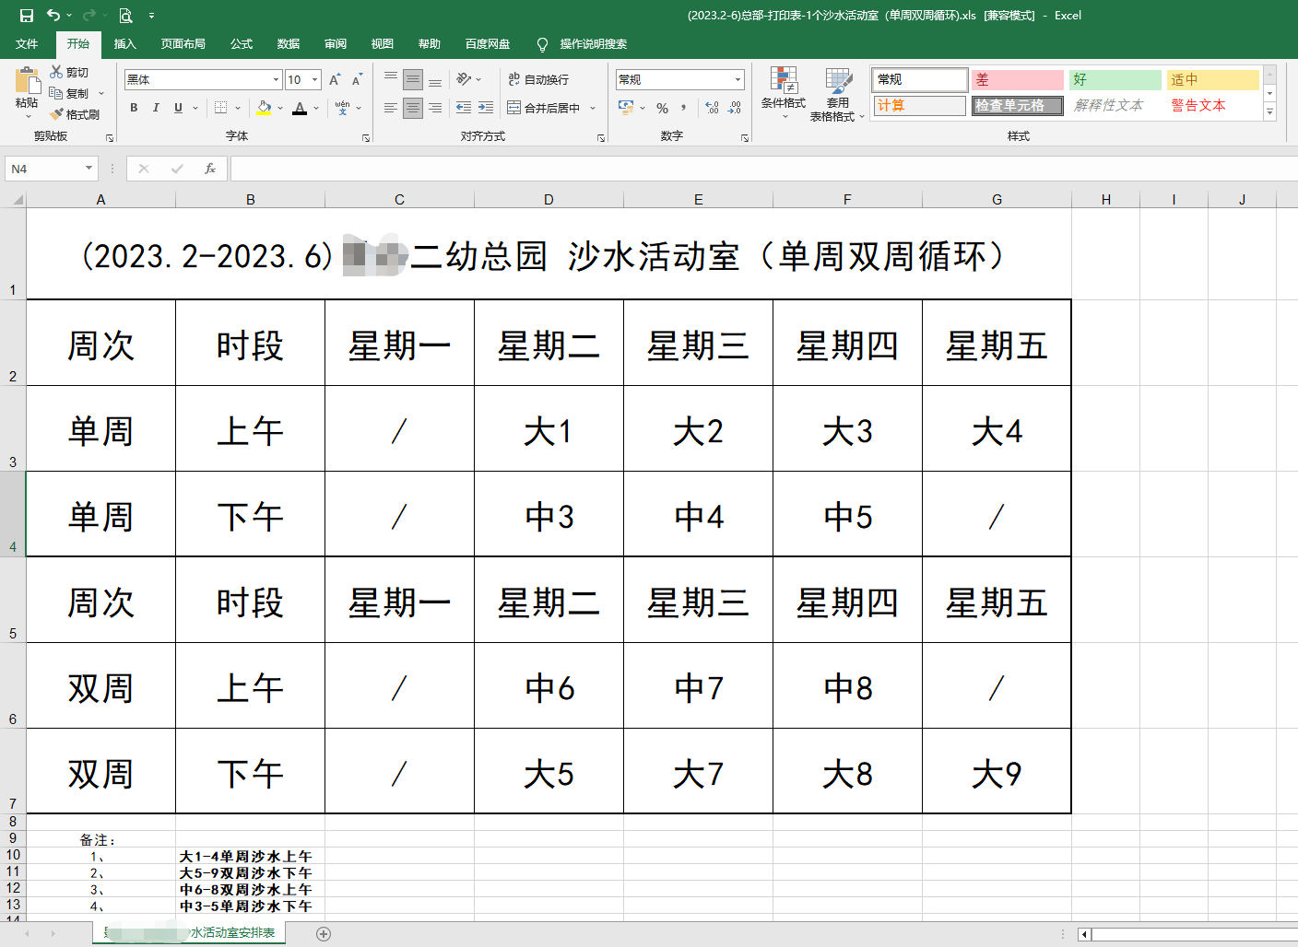Open the font size dropdown
The image size is (1298, 947).
314,80
